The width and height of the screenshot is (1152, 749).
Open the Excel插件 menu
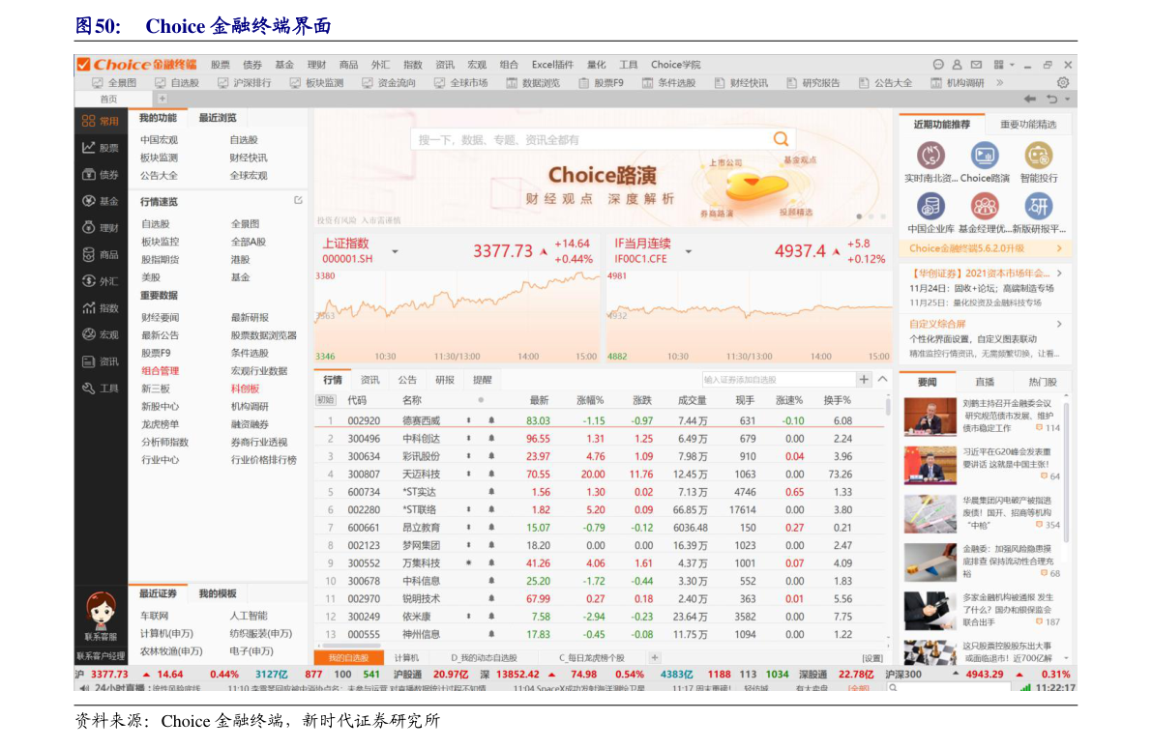click(x=552, y=65)
